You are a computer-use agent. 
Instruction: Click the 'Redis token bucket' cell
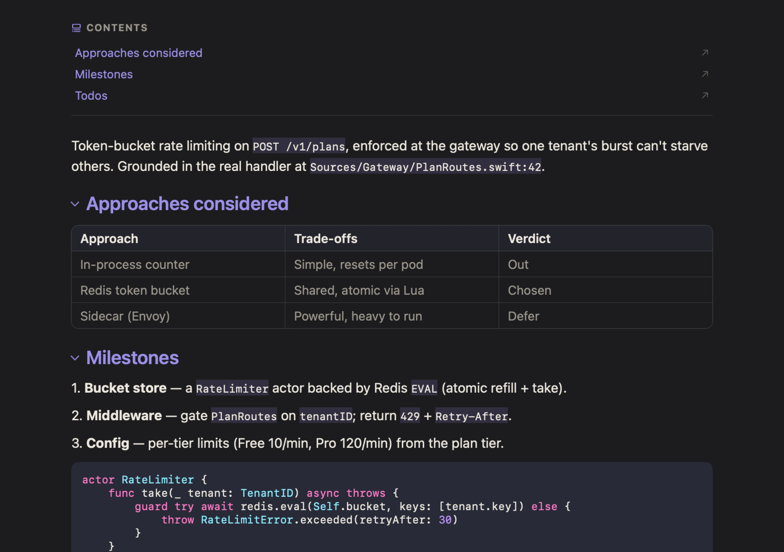click(178, 290)
